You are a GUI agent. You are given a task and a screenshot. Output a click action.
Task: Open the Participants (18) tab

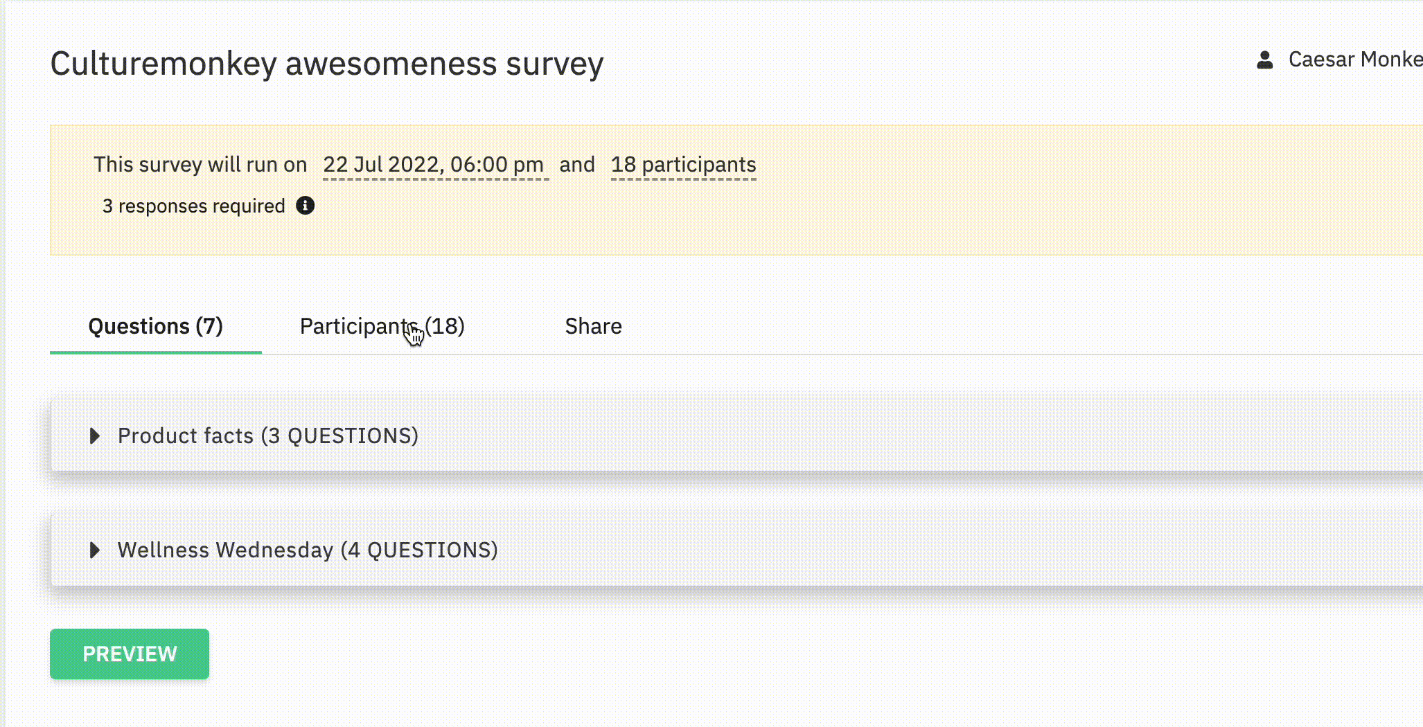click(x=382, y=326)
